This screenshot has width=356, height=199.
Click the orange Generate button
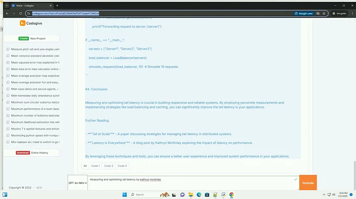point(308,183)
